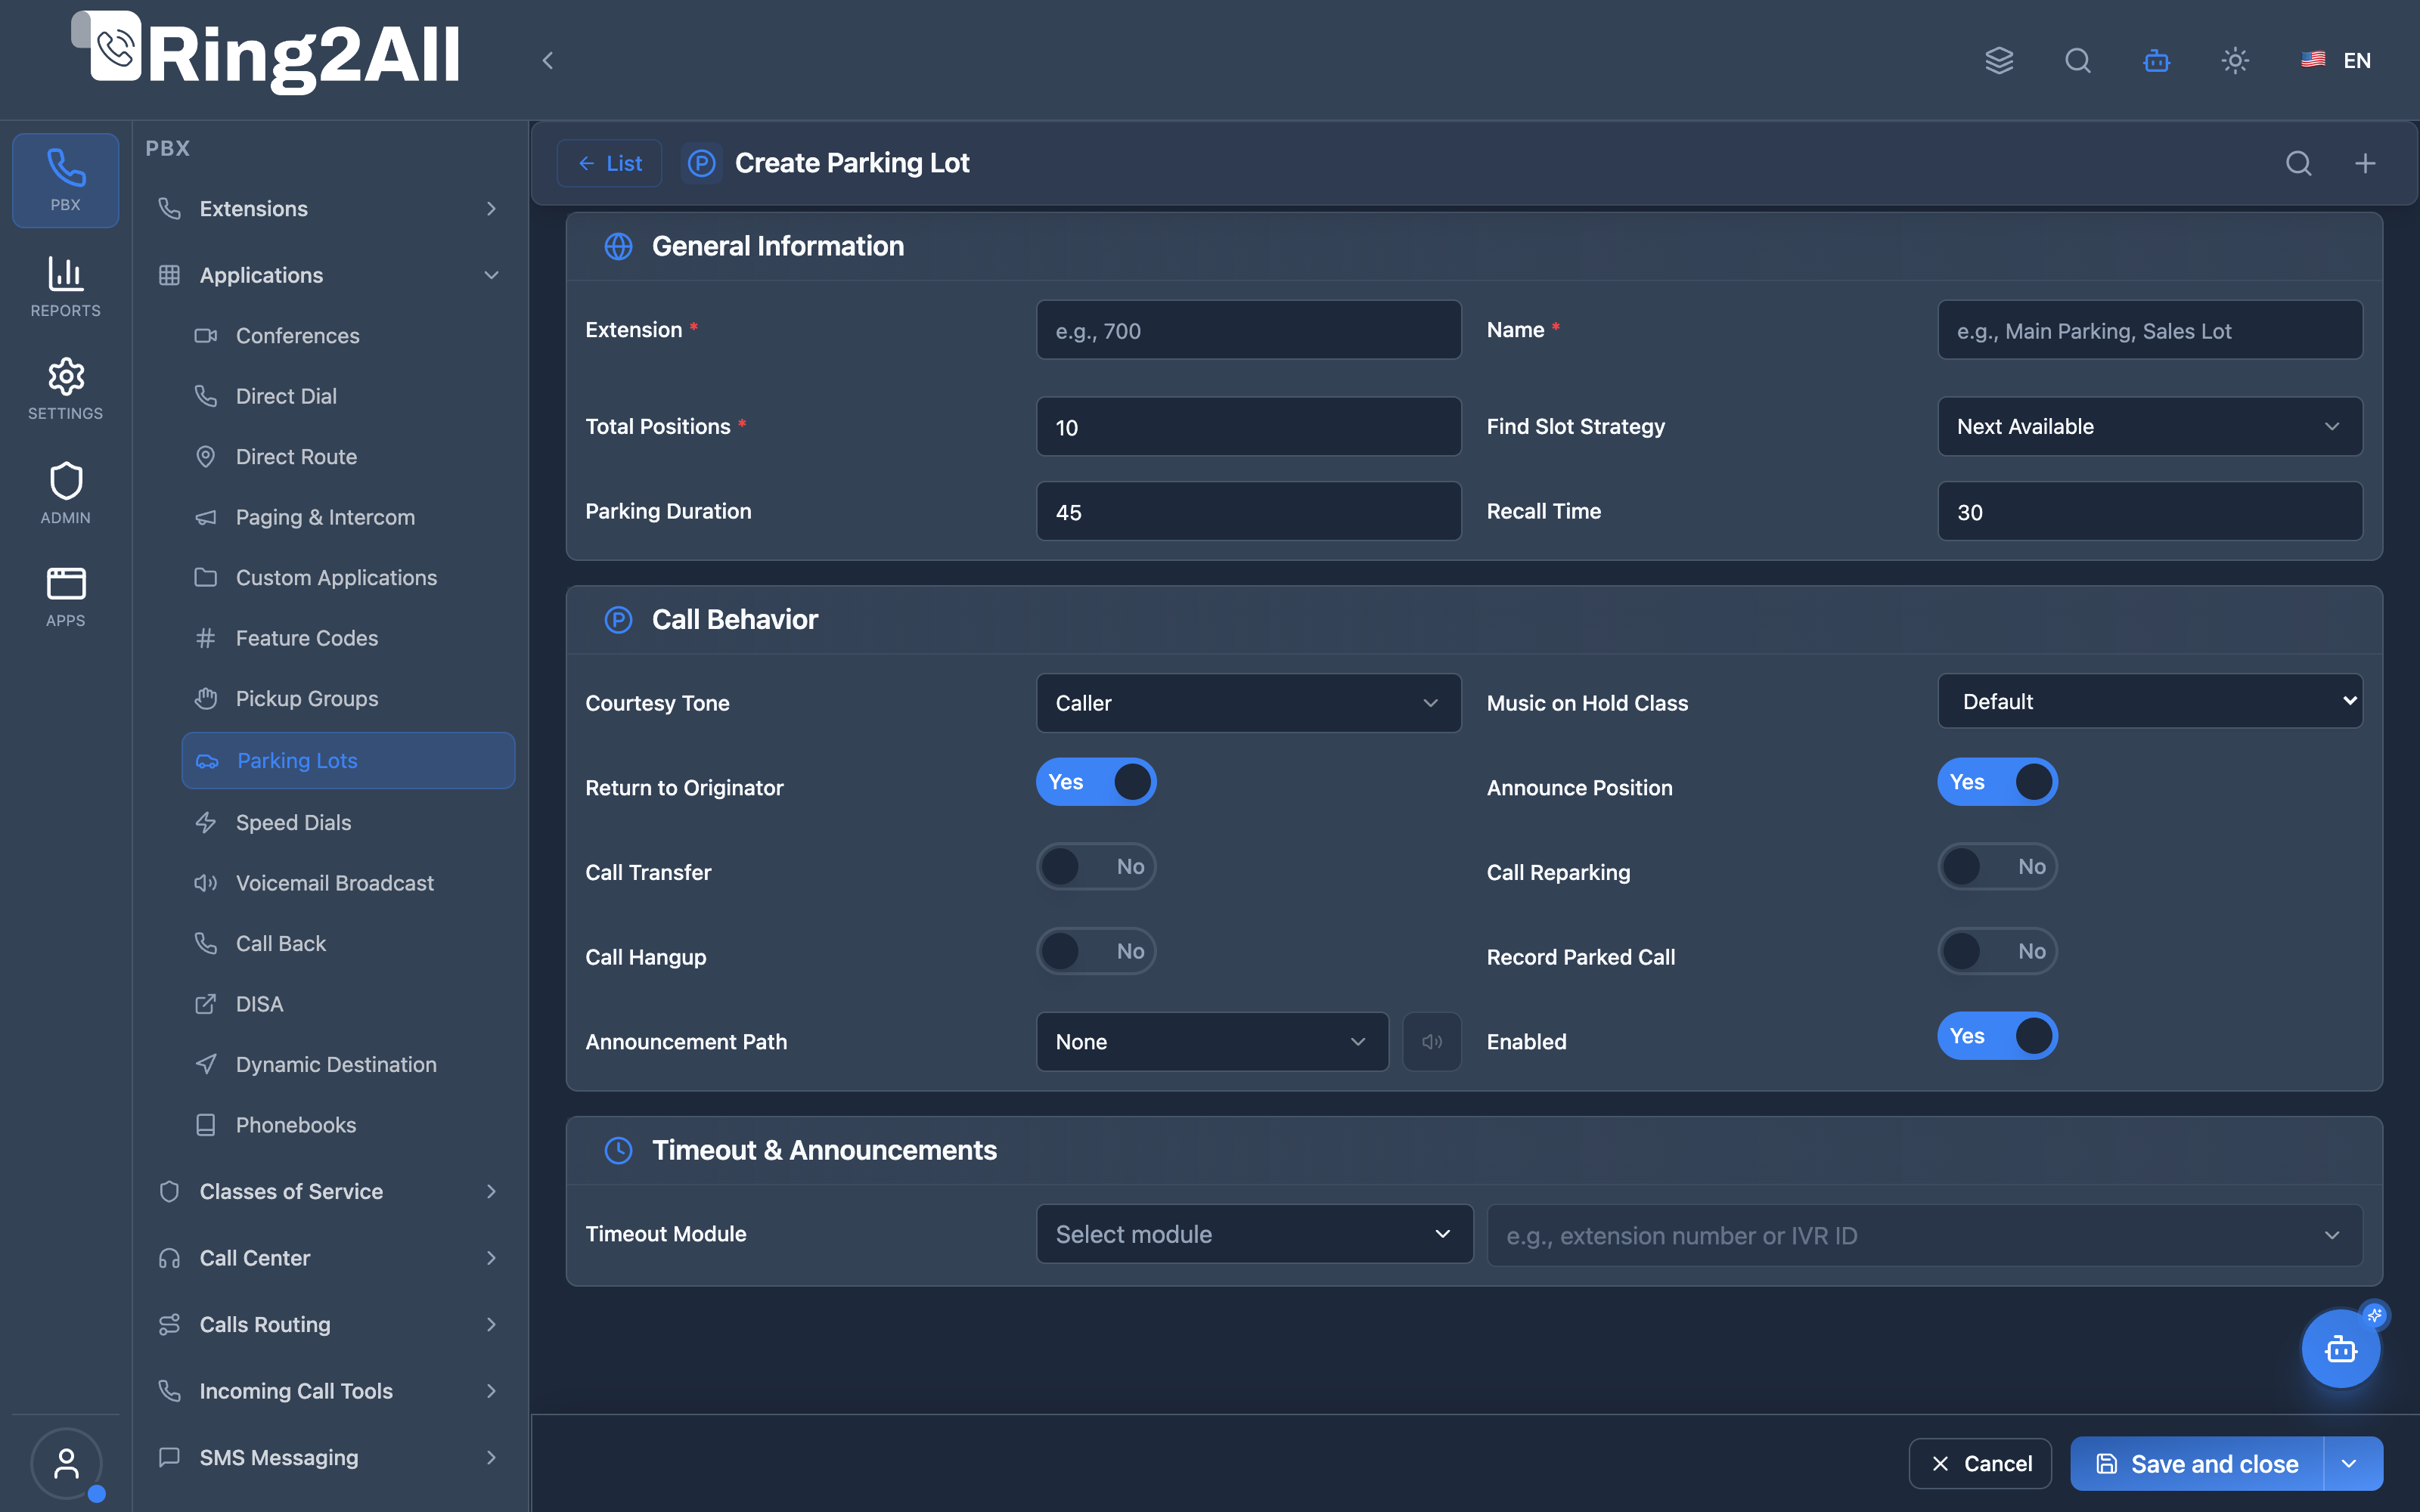Open Music on Hold Class dropdown

[2150, 702]
